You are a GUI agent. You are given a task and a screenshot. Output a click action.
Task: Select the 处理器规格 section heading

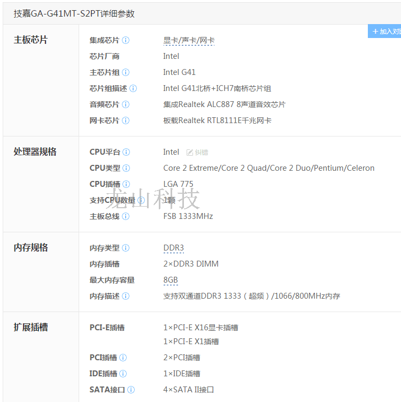coord(35,151)
